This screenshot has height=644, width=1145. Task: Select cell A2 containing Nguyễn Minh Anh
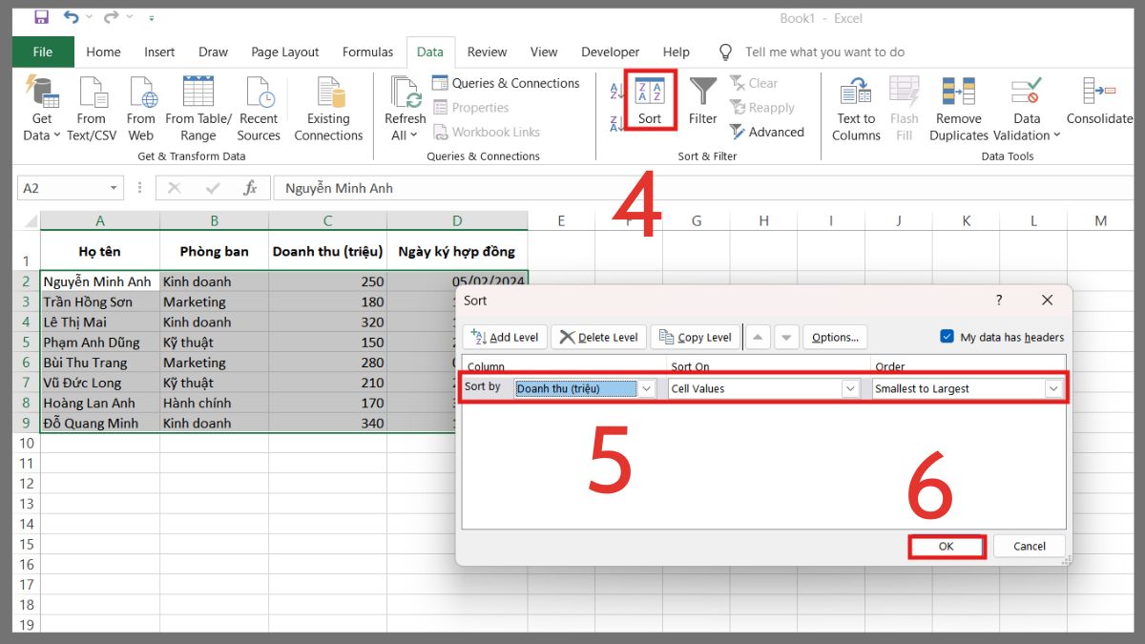tap(100, 281)
